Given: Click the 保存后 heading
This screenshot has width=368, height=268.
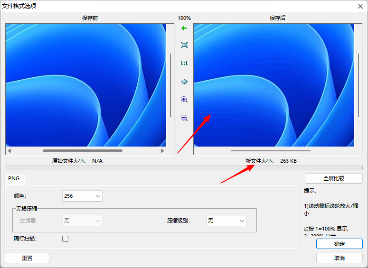Looking at the screenshot, I should 277,18.
